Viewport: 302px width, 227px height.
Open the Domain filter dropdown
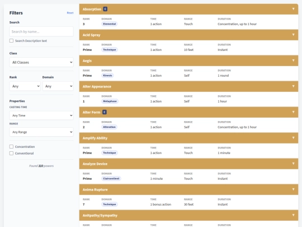click(58, 86)
